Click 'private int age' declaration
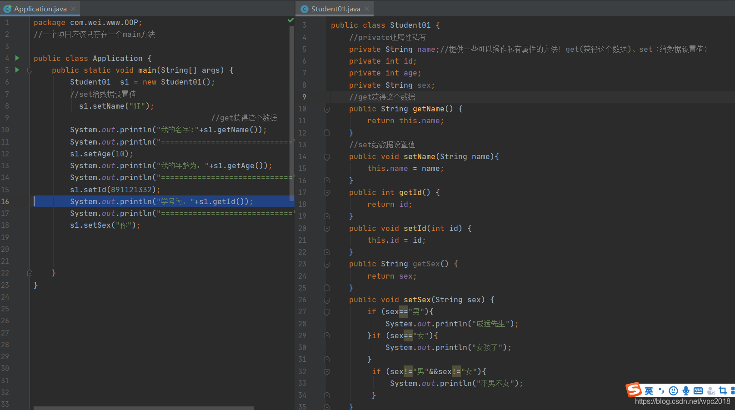Screen dimensions: 735x410 pos(385,73)
